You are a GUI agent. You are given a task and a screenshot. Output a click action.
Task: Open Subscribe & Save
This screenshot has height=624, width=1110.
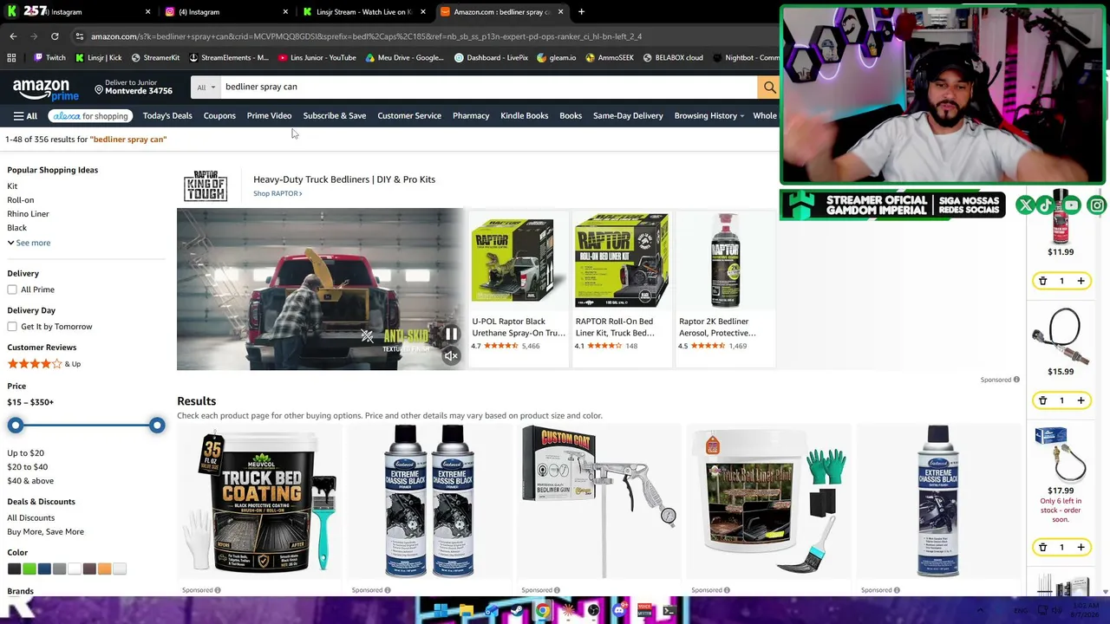point(335,116)
